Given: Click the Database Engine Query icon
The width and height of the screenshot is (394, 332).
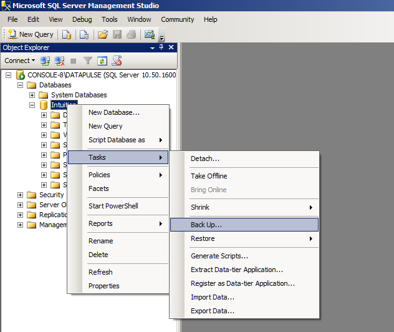Looking at the screenshot, I should (x=67, y=34).
